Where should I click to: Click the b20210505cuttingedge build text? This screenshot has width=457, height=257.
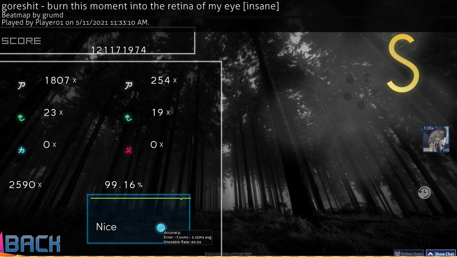[228, 254]
